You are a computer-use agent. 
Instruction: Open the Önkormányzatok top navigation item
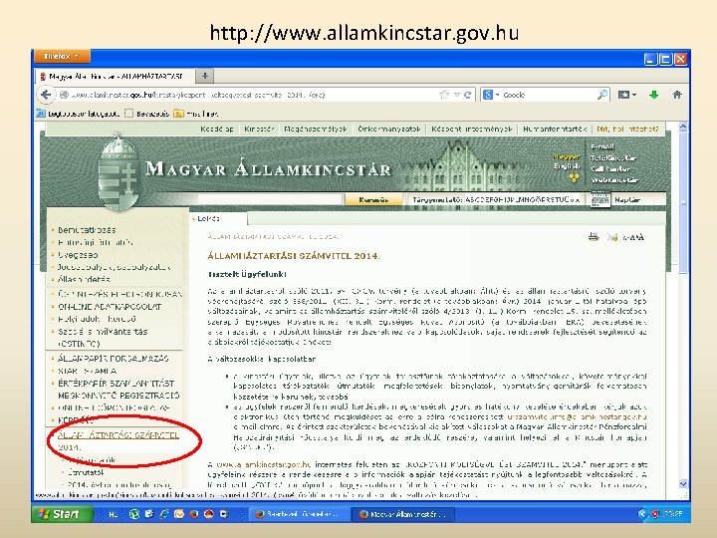pos(389,129)
